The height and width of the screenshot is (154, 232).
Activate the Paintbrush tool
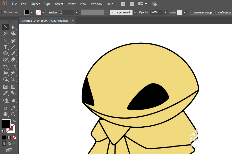pyautogui.click(x=13, y=53)
